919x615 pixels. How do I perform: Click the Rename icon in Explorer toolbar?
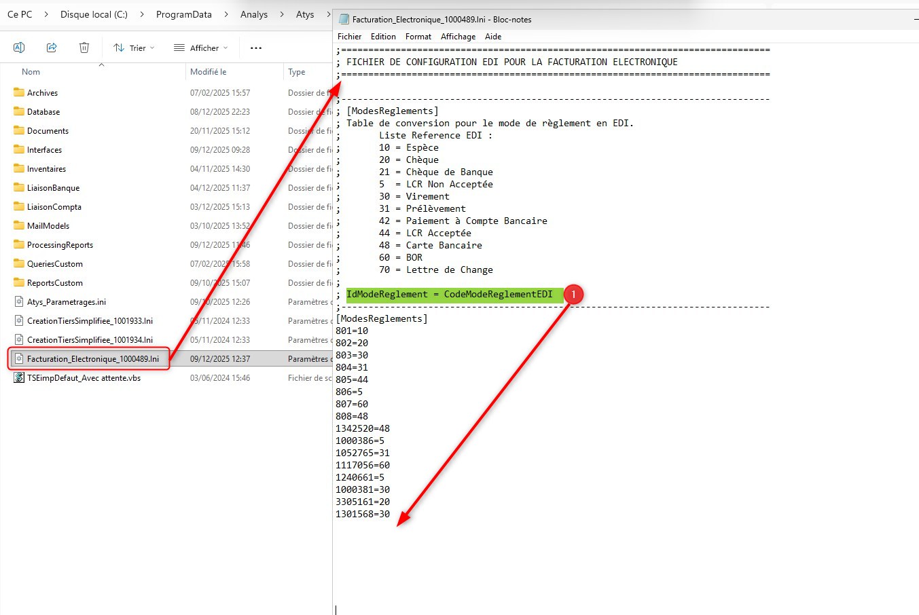[x=19, y=48]
